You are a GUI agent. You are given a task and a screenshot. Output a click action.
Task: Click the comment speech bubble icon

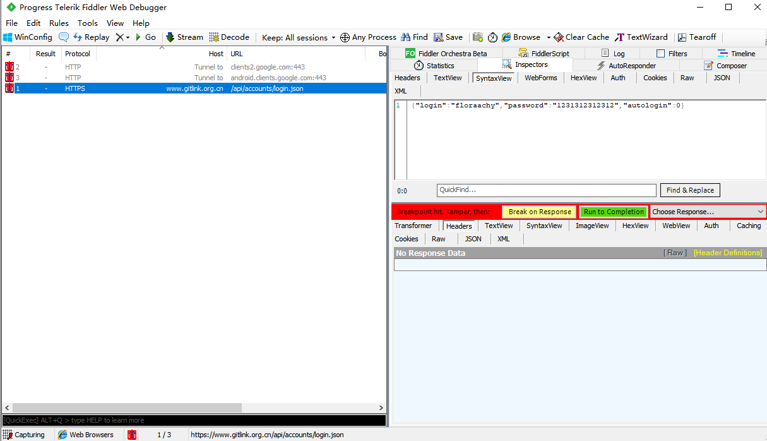pyautogui.click(x=64, y=37)
